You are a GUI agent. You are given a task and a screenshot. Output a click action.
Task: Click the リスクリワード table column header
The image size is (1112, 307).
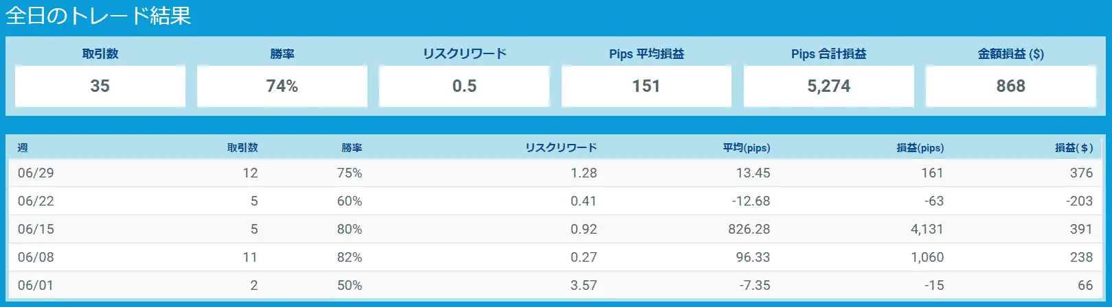tap(561, 147)
